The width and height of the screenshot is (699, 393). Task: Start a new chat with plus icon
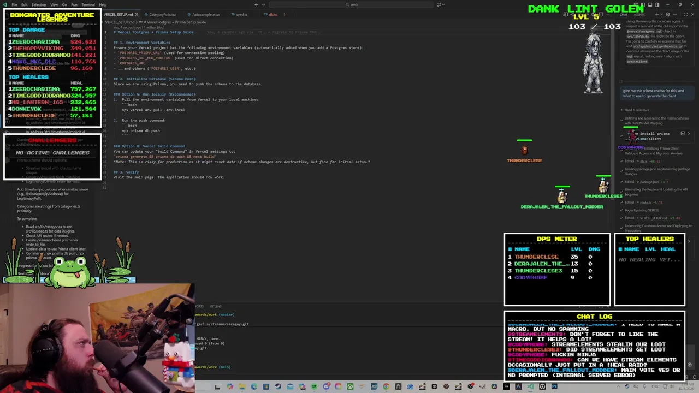(x=657, y=14)
